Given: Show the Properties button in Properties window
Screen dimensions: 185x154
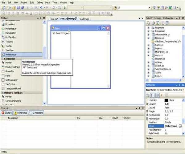Looking at the screenshot, I should tap(157, 95).
